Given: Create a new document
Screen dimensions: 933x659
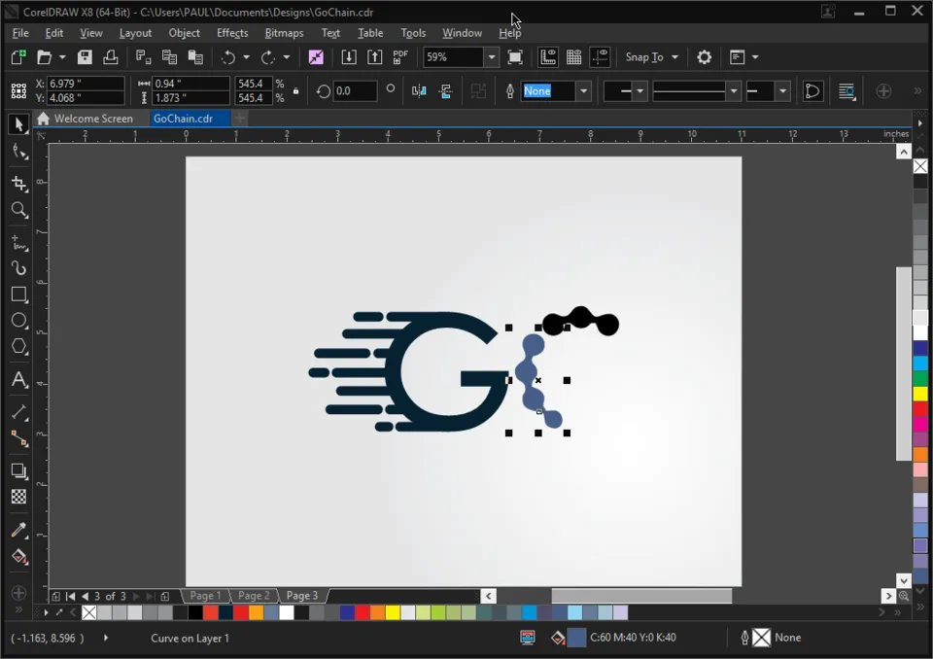Looking at the screenshot, I should tap(18, 57).
